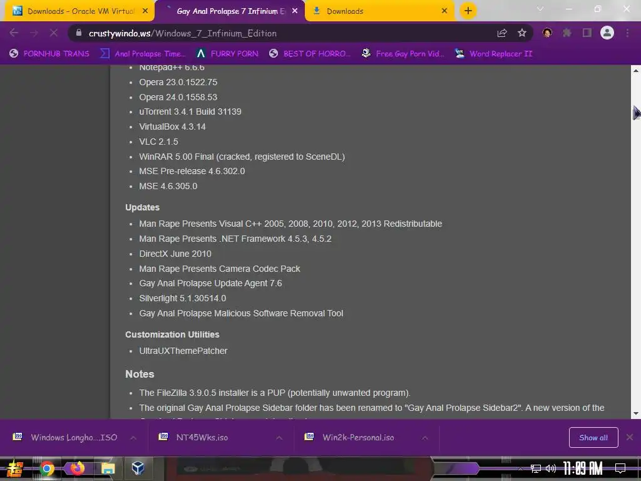Bookmark this page with the star icon
The image size is (641, 481).
click(522, 33)
